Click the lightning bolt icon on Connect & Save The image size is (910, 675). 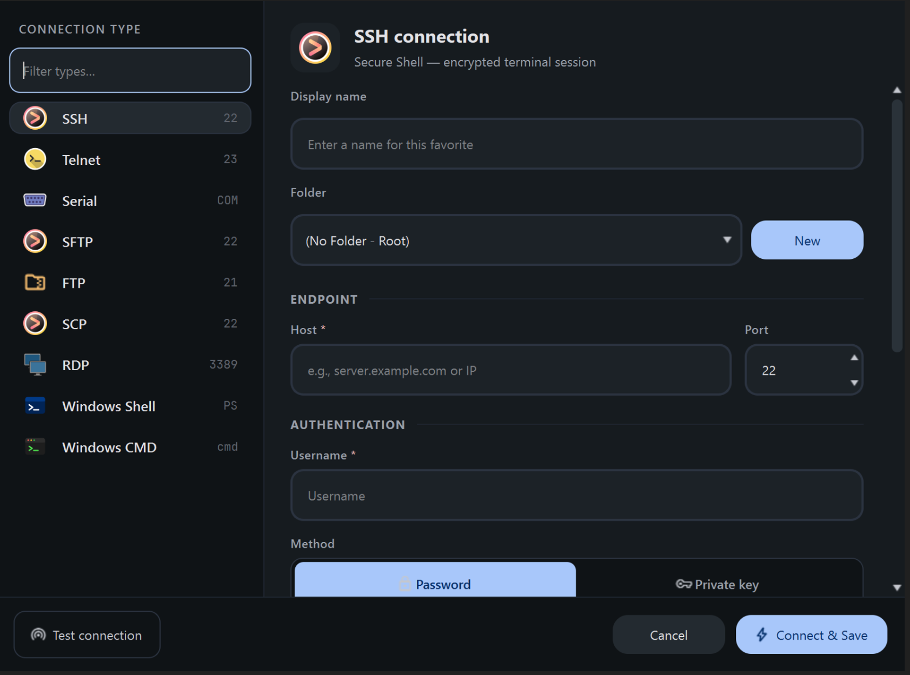[762, 634]
